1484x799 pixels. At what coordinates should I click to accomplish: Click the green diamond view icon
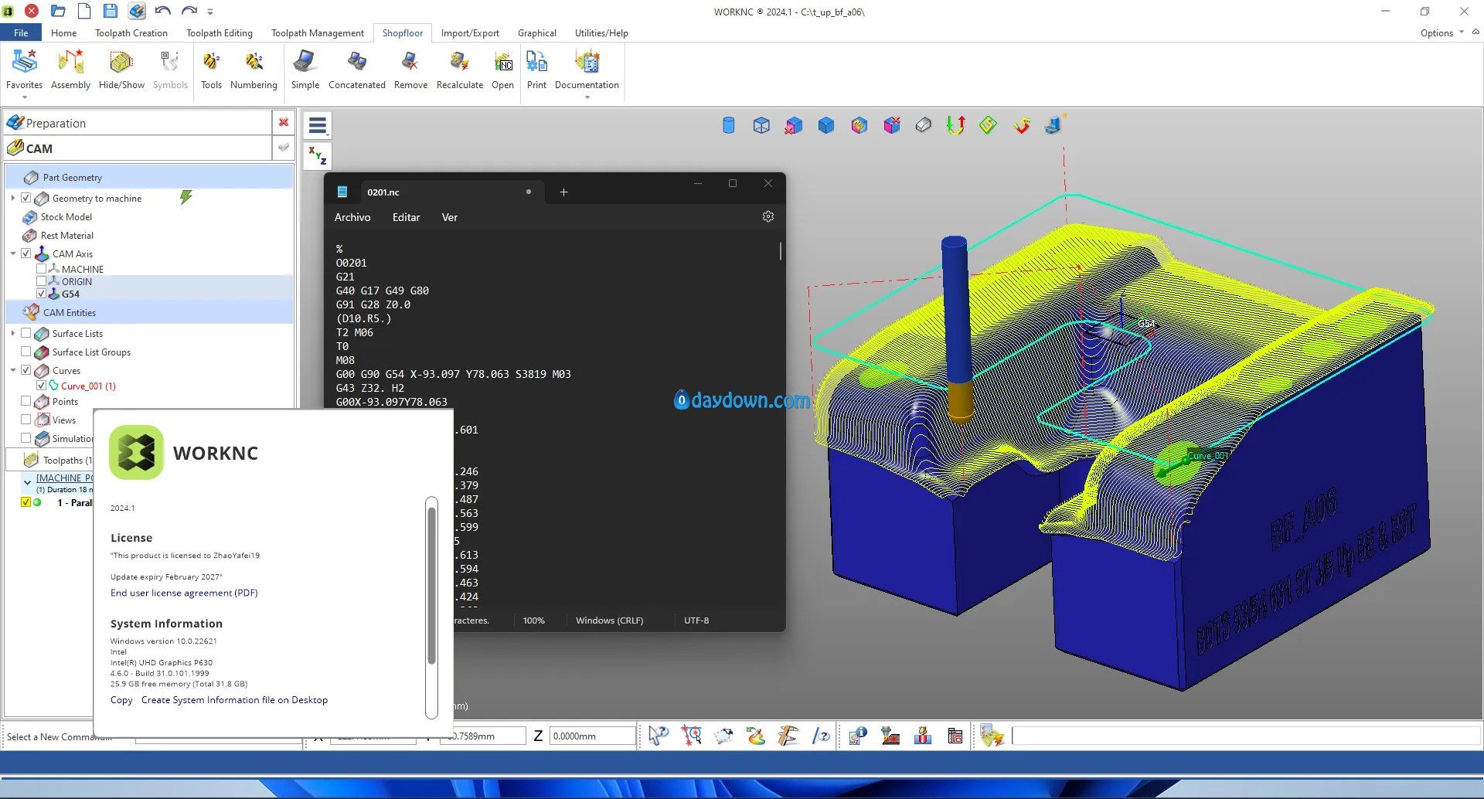pos(988,125)
